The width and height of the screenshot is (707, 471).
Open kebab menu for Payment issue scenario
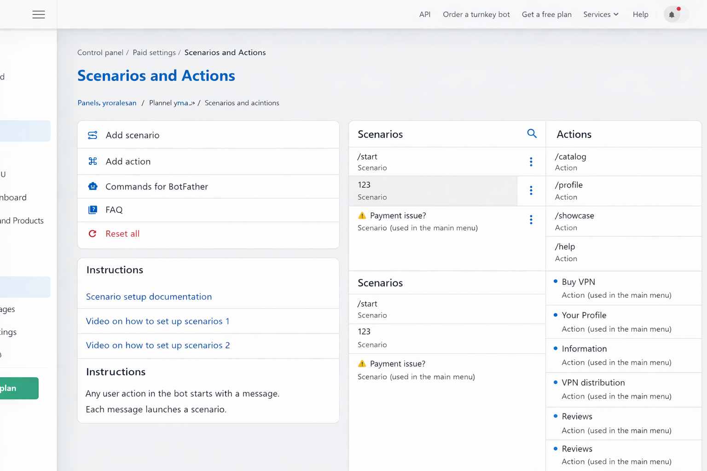tap(531, 220)
